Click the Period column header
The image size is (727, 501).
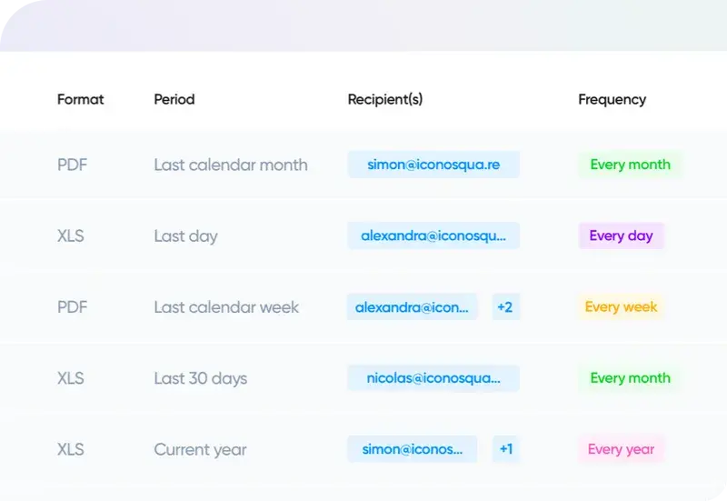[x=174, y=99]
